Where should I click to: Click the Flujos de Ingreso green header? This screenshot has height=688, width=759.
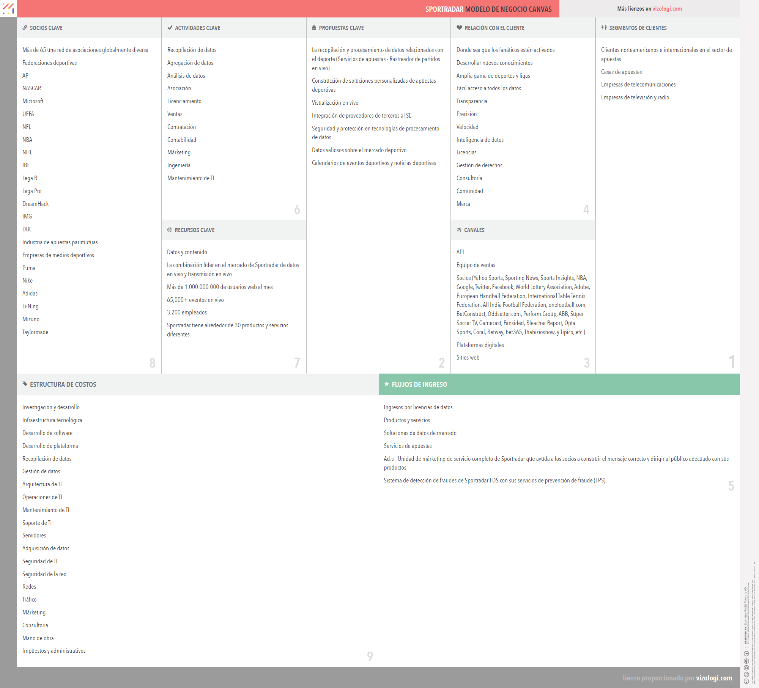(559, 384)
